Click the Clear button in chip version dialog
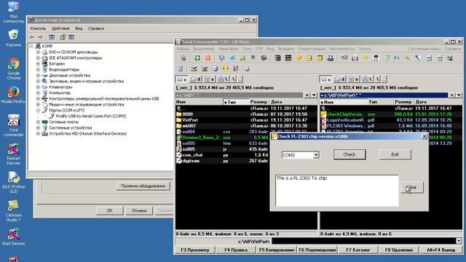This screenshot has width=466, height=262. (x=412, y=188)
